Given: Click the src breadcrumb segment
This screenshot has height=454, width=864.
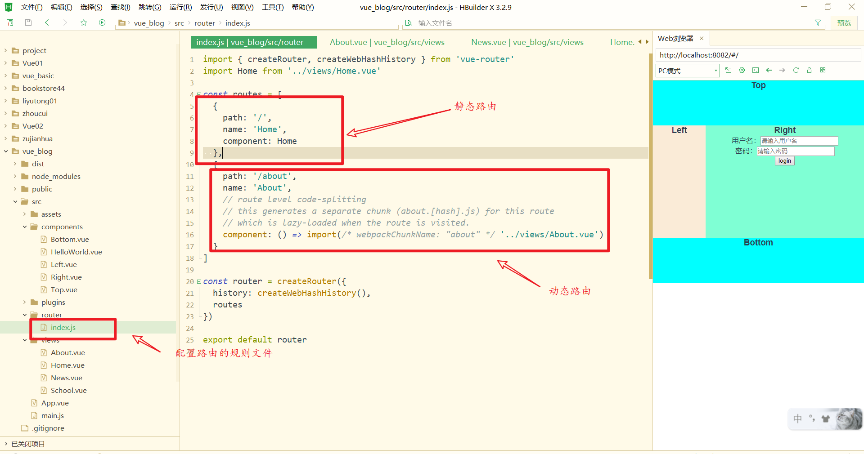Looking at the screenshot, I should tap(179, 23).
